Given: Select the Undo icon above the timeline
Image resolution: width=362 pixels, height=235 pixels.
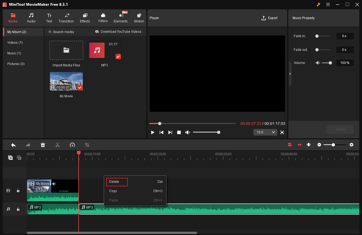Looking at the screenshot, I should pos(13,145).
